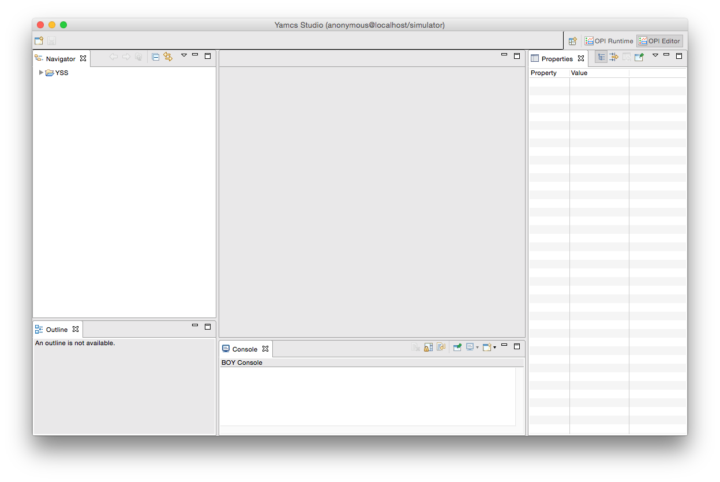Expand the YSS folder in Navigator
720x482 pixels.
(x=41, y=72)
